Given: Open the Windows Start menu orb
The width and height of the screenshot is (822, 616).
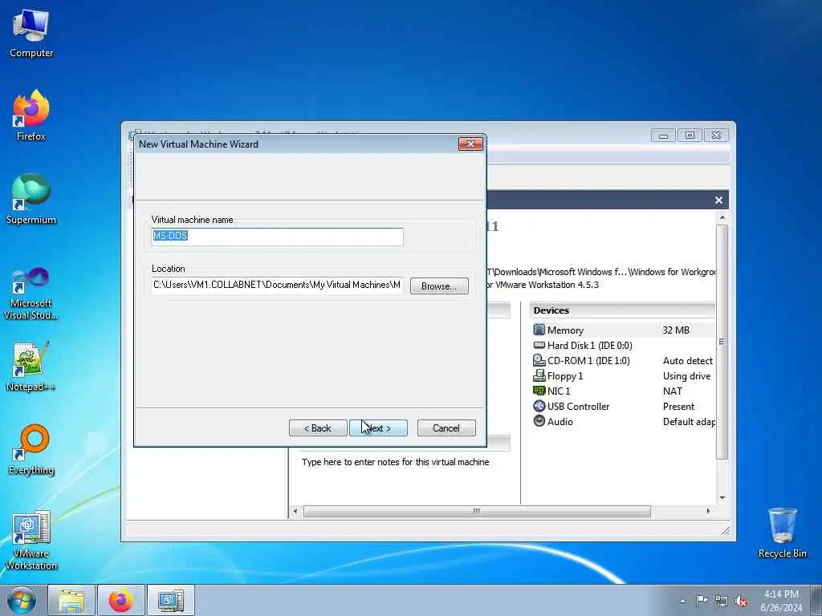Looking at the screenshot, I should 22,600.
